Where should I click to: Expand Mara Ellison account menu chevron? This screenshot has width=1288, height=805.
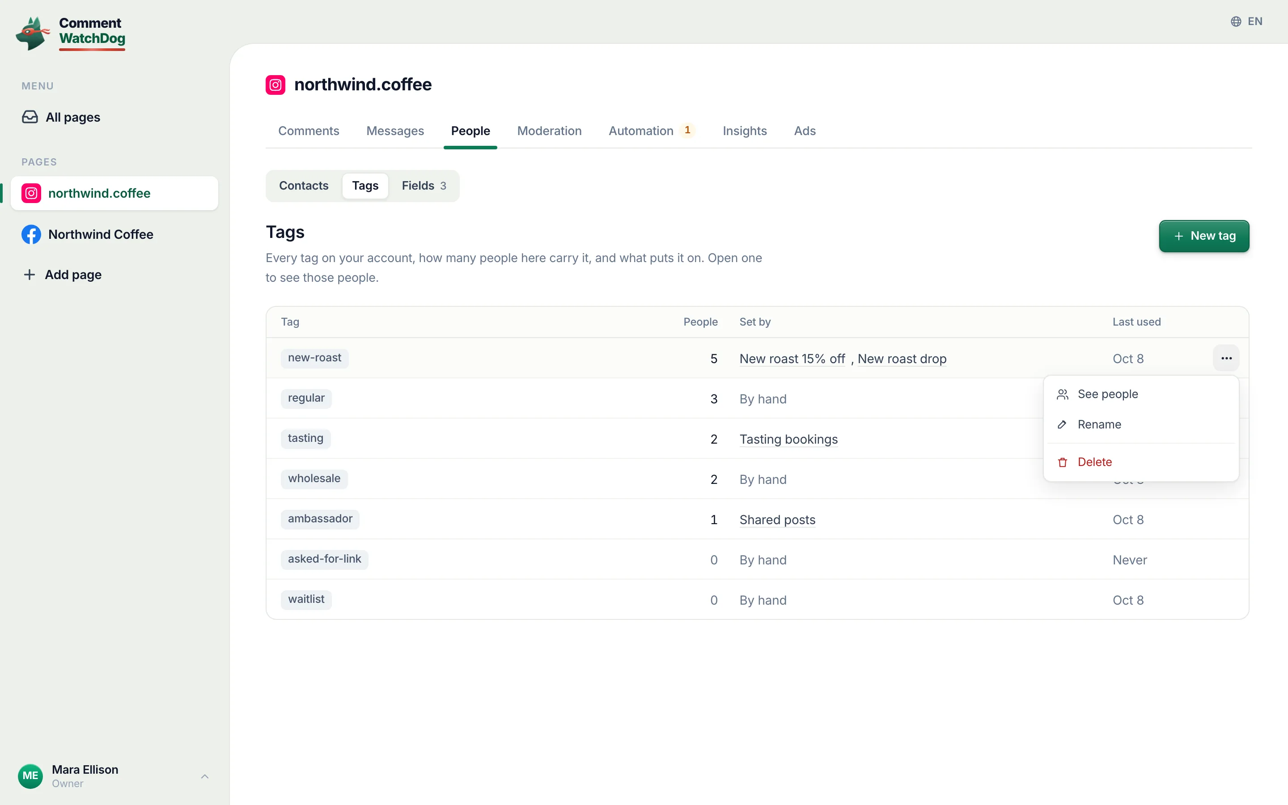coord(205,777)
